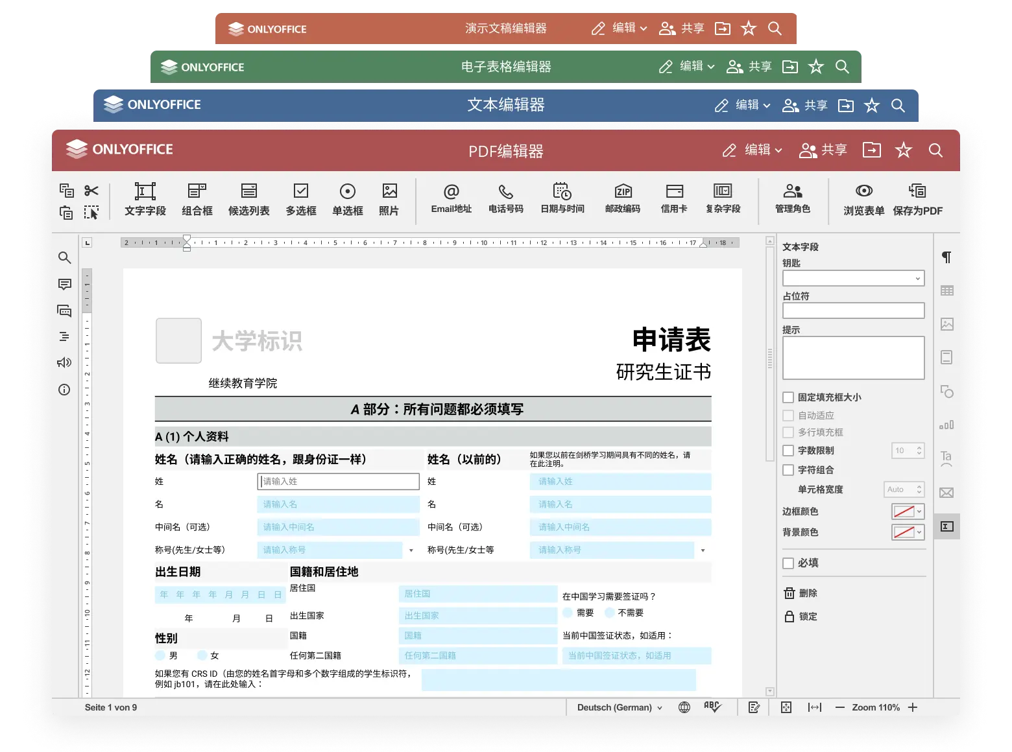Image resolution: width=1012 pixels, height=752 pixels.
Task: Click star favorite icon in PDF编辑器 header
Action: (x=903, y=150)
